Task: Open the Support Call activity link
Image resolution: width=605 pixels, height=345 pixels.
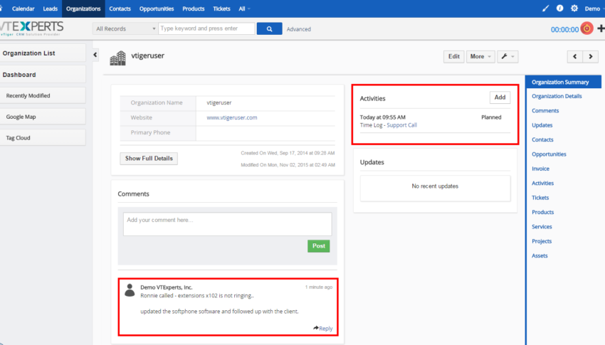Action: 401,125
